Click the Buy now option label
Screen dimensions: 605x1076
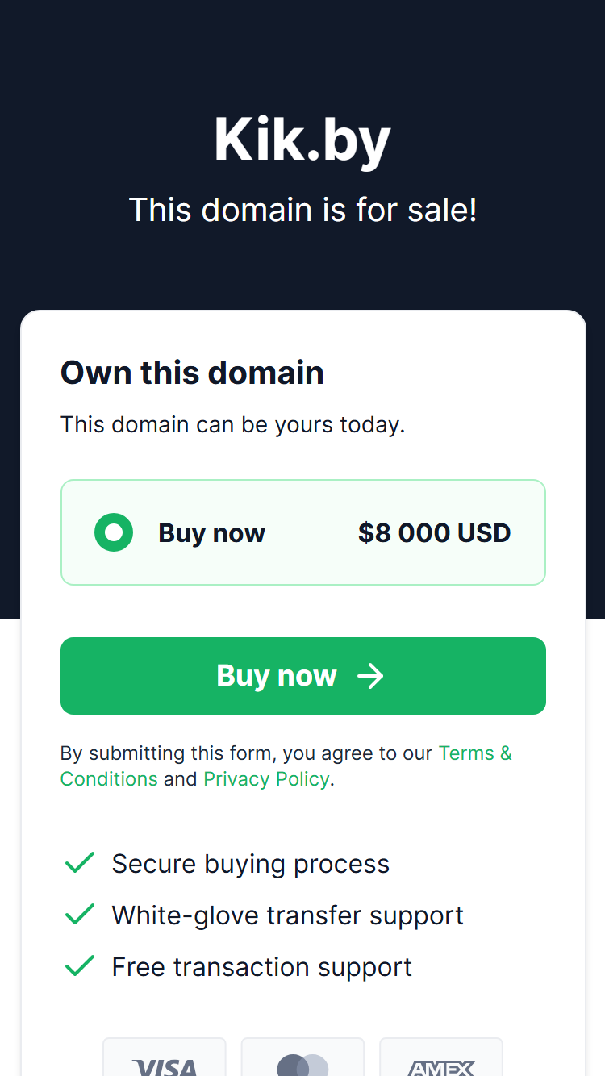(x=211, y=533)
